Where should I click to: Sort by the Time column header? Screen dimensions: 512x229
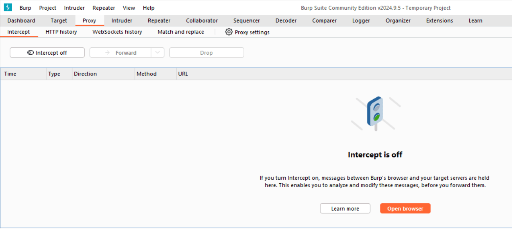pyautogui.click(x=23, y=74)
